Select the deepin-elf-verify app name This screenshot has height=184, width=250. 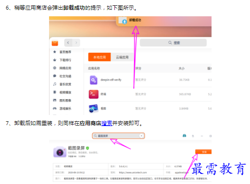[x=111, y=80]
